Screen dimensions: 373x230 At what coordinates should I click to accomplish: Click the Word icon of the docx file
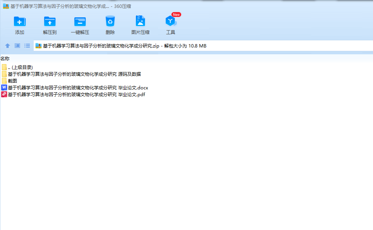click(x=4, y=87)
